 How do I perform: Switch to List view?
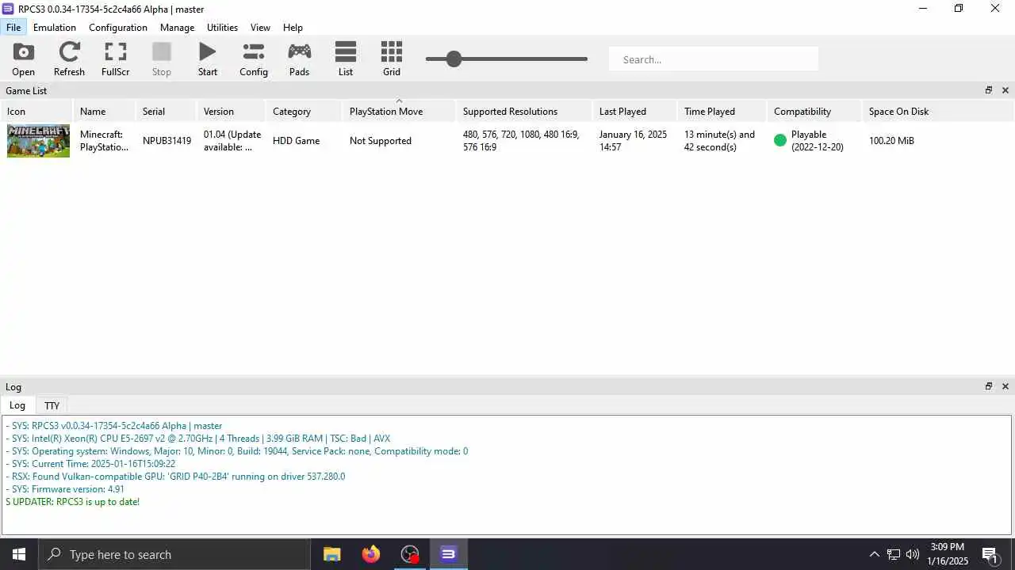coord(345,59)
